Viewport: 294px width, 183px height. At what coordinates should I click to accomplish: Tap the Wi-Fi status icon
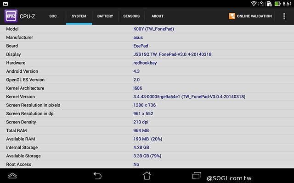(254, 4)
